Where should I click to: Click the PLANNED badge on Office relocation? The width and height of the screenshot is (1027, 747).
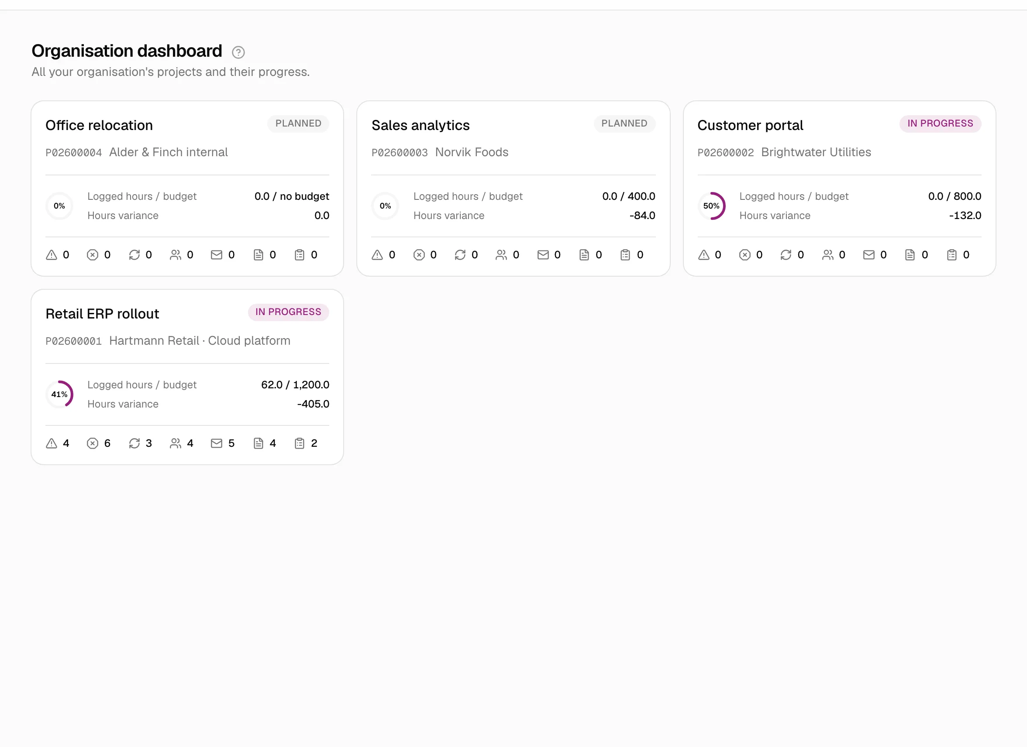298,123
